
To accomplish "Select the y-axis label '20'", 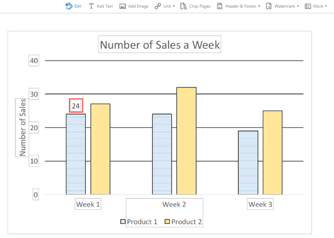I will pos(34,128).
